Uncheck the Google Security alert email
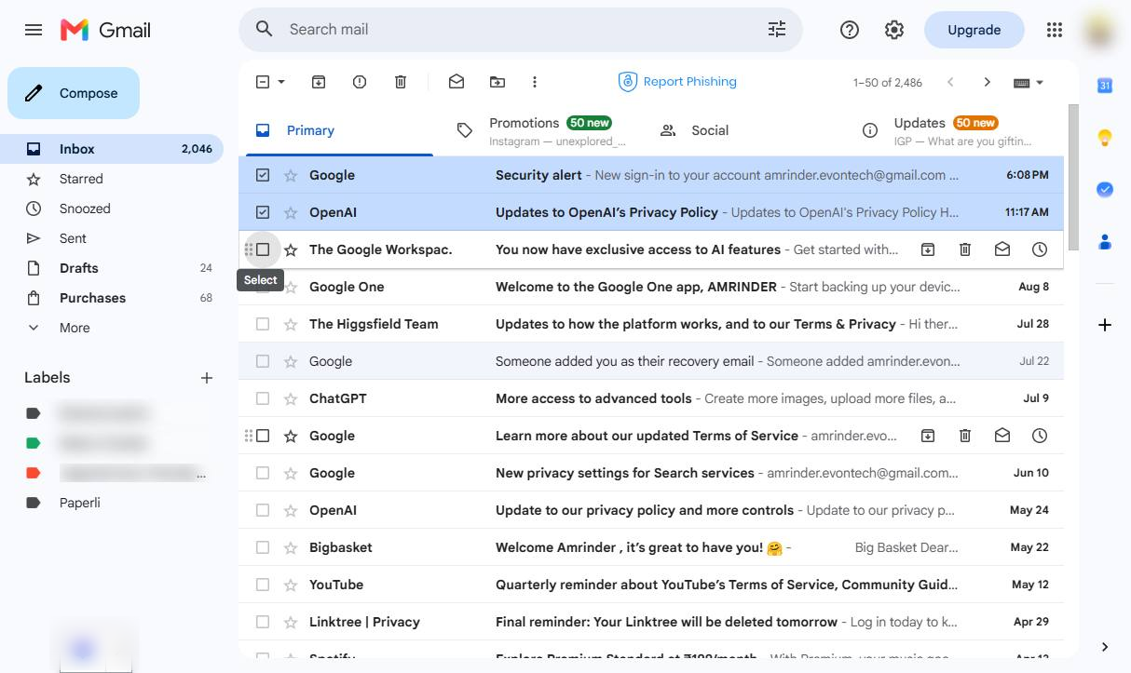Viewport: 1131px width, 673px height. click(x=263, y=175)
